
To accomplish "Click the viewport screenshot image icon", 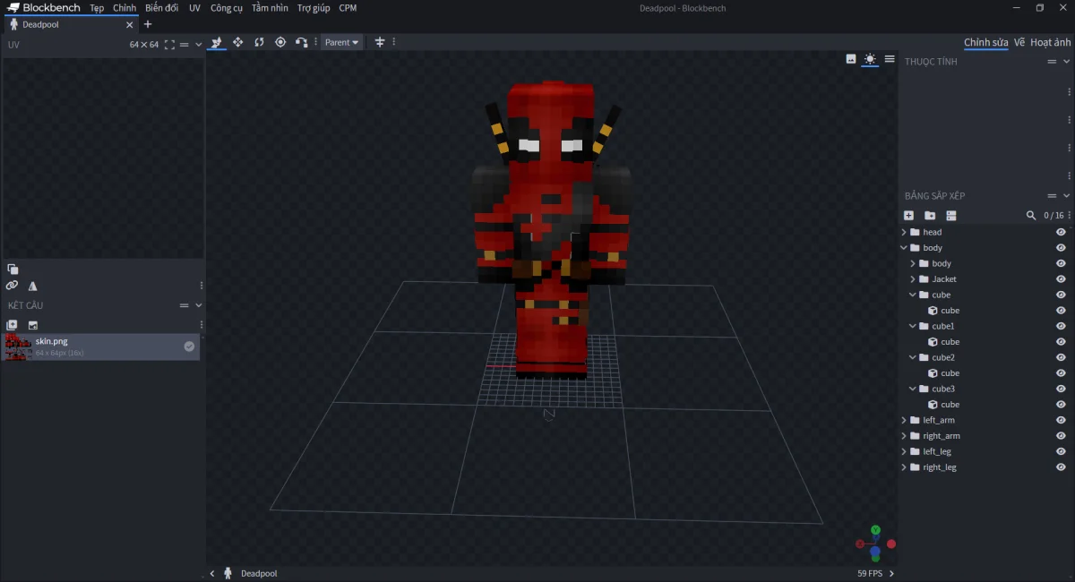I will (x=851, y=59).
